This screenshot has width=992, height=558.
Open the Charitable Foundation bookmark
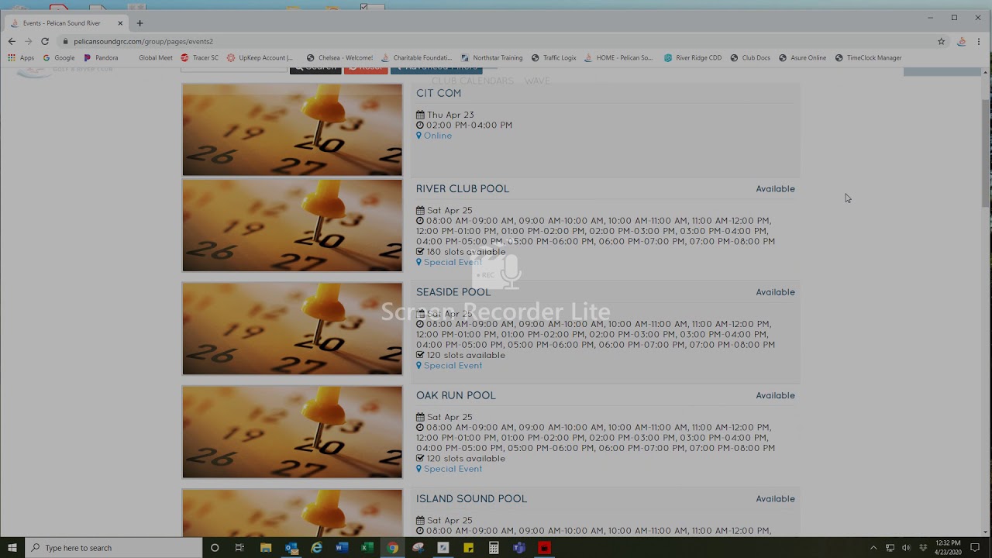point(416,57)
